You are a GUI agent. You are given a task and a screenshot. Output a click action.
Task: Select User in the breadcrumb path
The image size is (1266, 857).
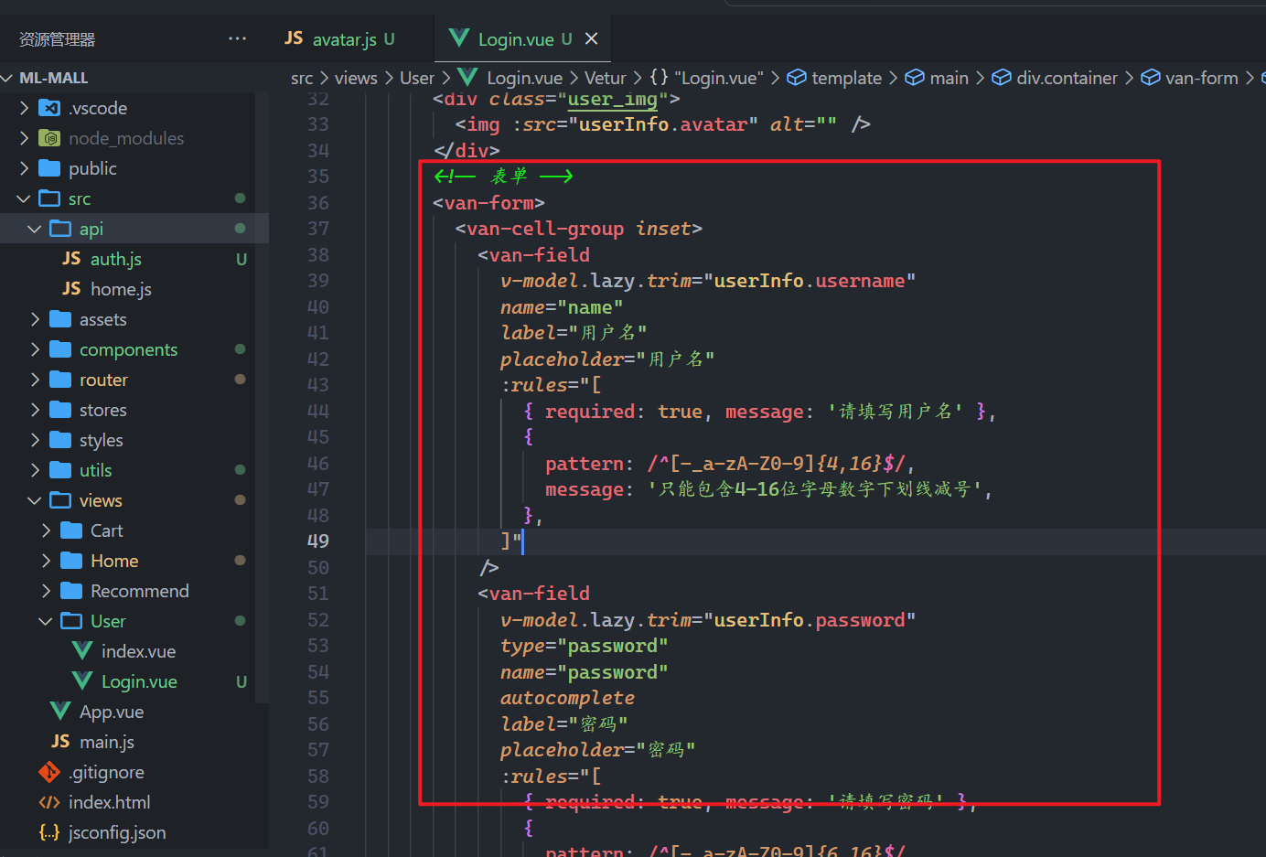tap(417, 78)
